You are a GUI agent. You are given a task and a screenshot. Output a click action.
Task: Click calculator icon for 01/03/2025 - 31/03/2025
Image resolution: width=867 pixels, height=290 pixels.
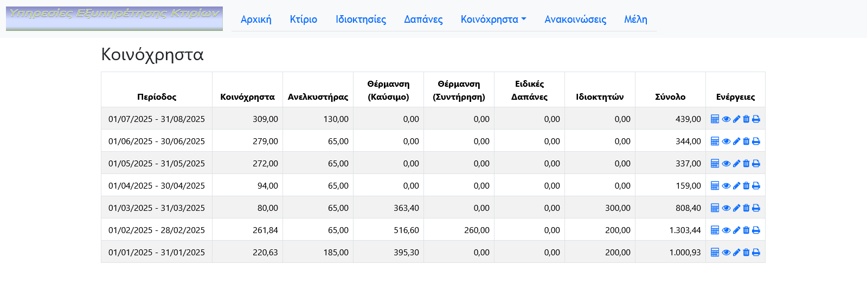coord(715,208)
